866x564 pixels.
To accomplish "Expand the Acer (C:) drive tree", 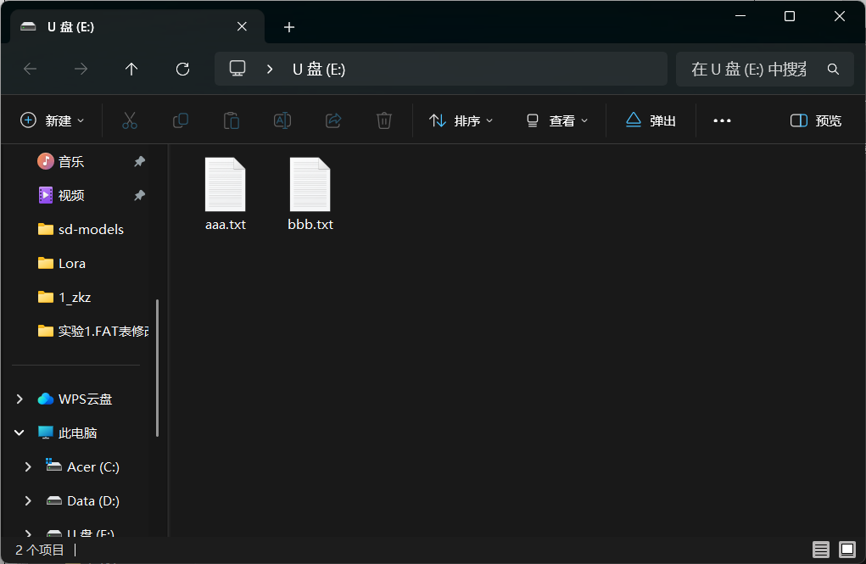I will (x=28, y=466).
